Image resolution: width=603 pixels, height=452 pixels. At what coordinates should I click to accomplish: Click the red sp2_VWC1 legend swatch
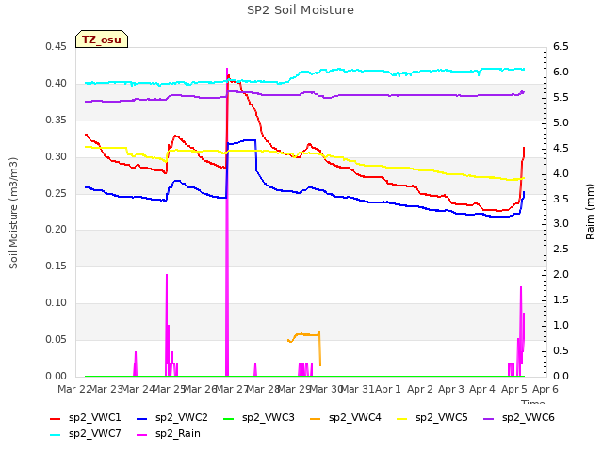[x=56, y=418]
